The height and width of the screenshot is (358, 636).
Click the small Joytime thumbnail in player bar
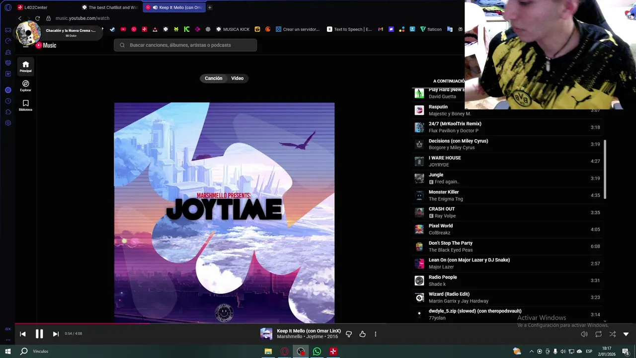coord(266,334)
